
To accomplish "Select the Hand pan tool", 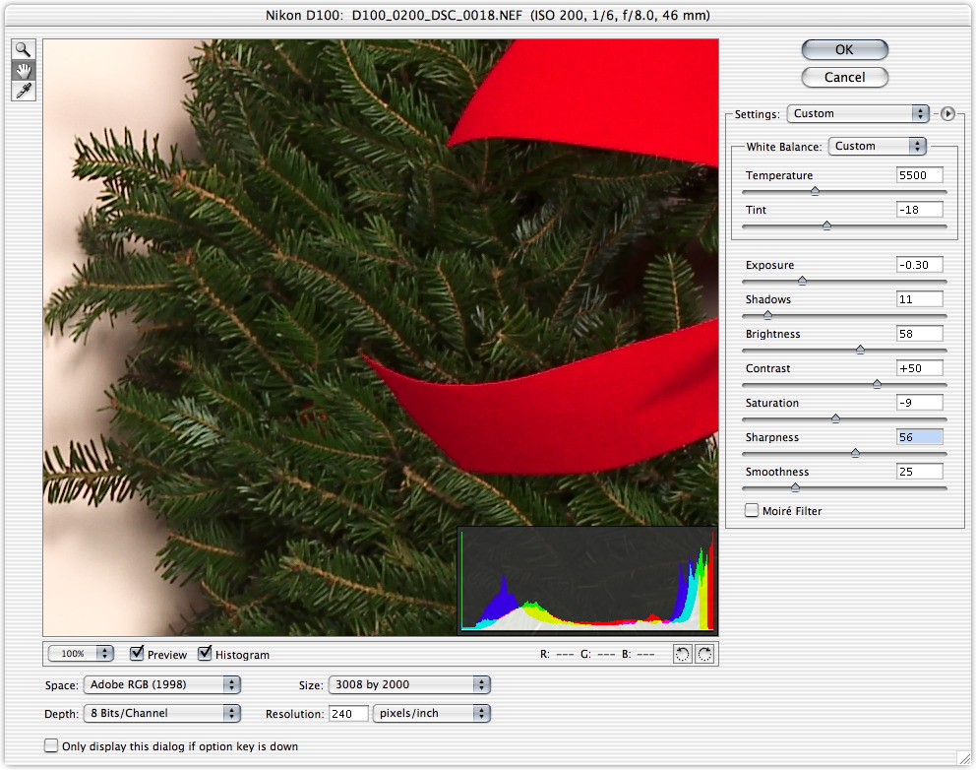I will pyautogui.click(x=23, y=70).
